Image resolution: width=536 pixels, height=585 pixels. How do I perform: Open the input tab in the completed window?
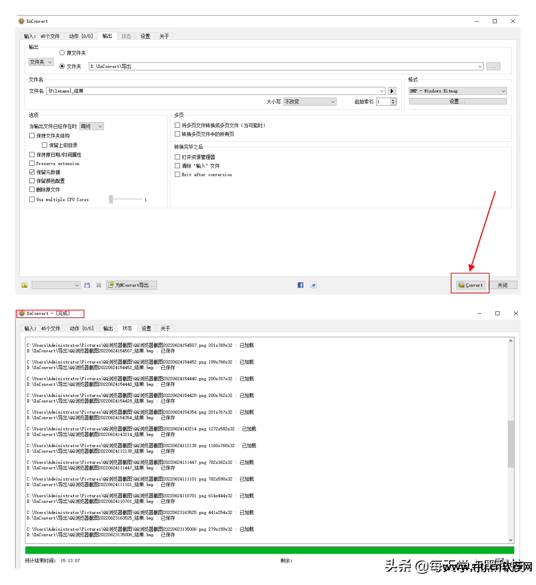(42, 328)
